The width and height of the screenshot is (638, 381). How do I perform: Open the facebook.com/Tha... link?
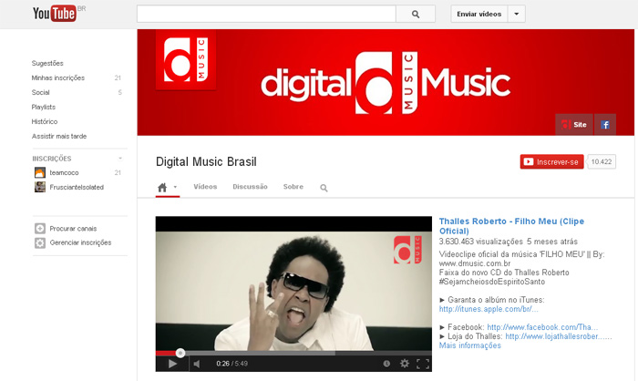[542, 327]
